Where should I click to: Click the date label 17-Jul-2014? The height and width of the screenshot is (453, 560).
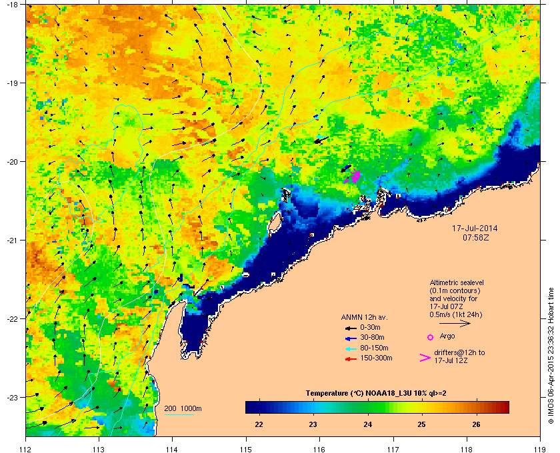tap(475, 228)
